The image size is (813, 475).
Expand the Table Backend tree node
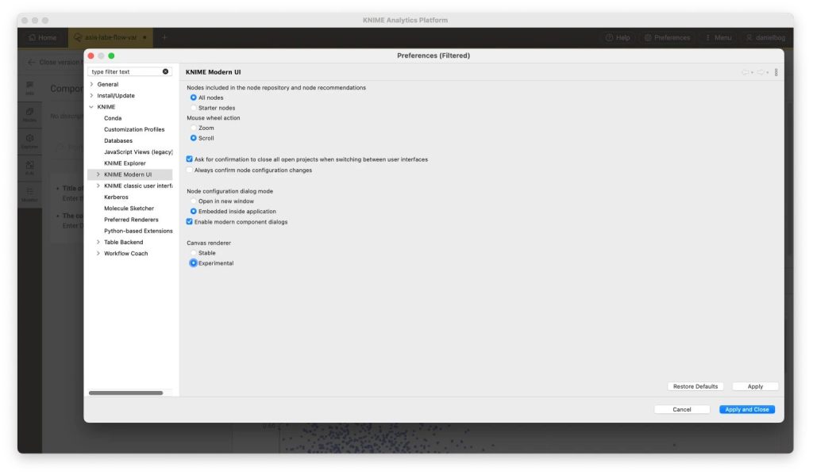tap(98, 243)
